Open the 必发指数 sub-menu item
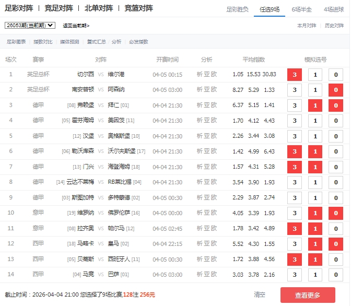 [138, 42]
